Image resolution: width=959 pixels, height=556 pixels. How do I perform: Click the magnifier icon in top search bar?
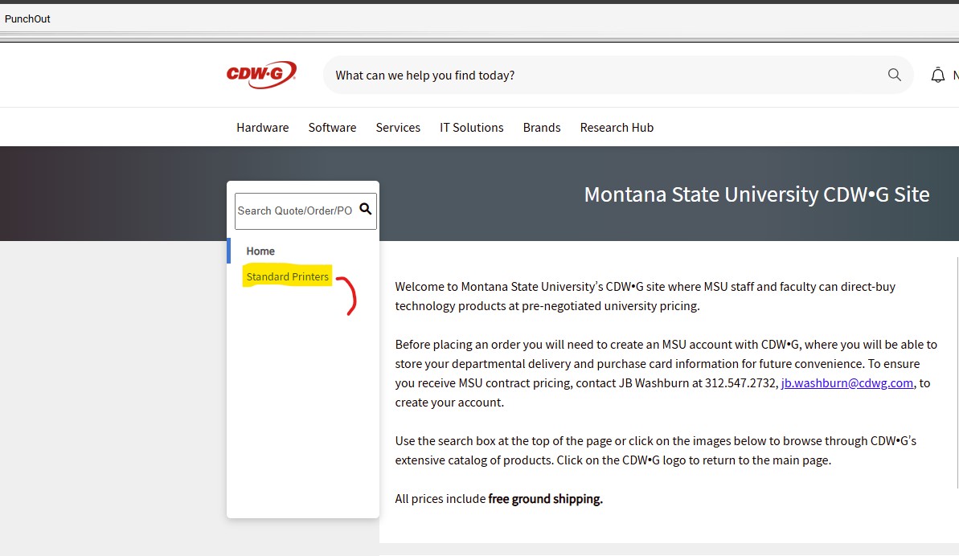point(894,75)
